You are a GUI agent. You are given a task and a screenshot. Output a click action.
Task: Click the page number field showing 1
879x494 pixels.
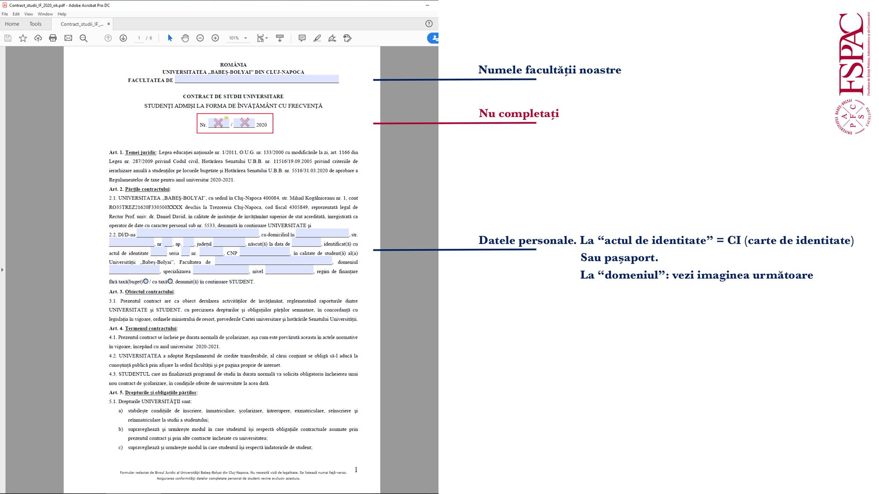(139, 38)
